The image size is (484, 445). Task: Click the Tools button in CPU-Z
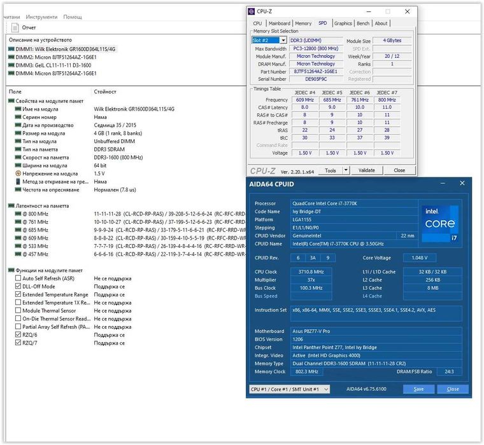[331, 170]
